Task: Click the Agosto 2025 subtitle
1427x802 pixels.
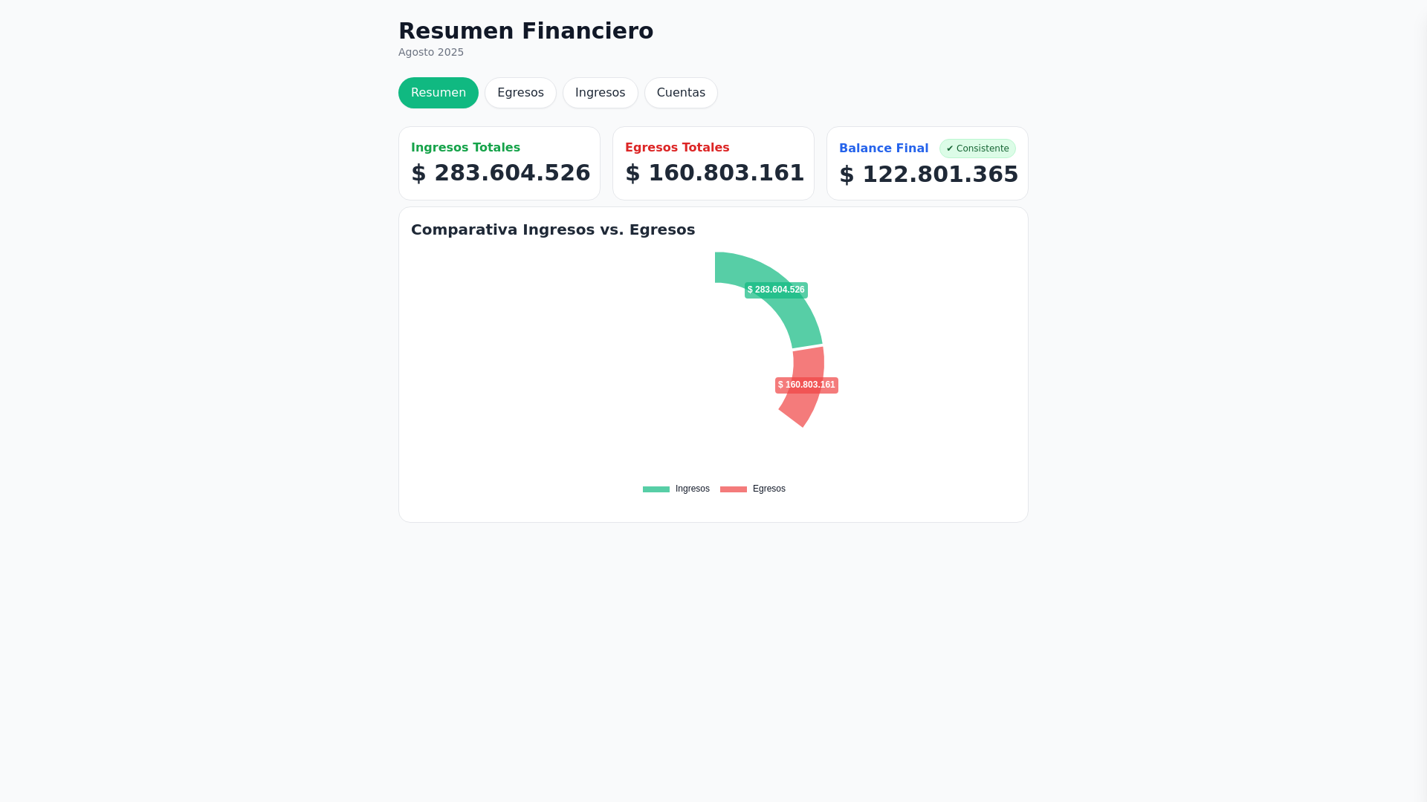Action: [x=431, y=52]
